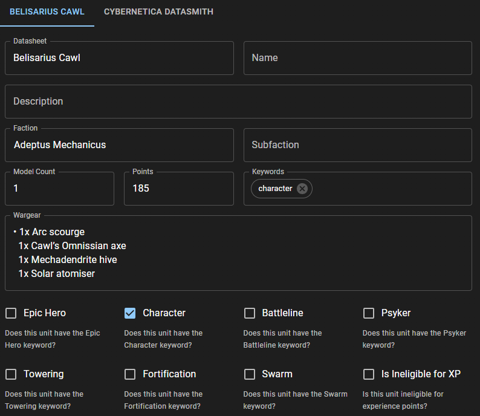Select the Belisarius Cawl tab

click(47, 12)
